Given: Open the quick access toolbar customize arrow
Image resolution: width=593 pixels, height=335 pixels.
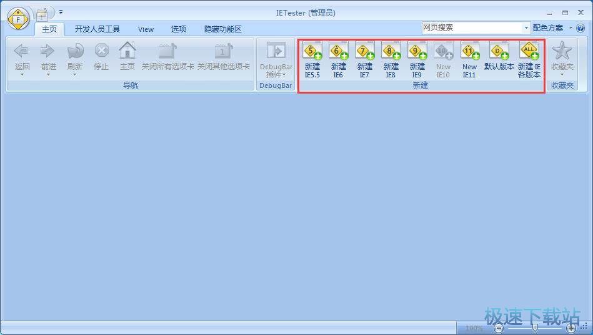Looking at the screenshot, I should point(61,12).
